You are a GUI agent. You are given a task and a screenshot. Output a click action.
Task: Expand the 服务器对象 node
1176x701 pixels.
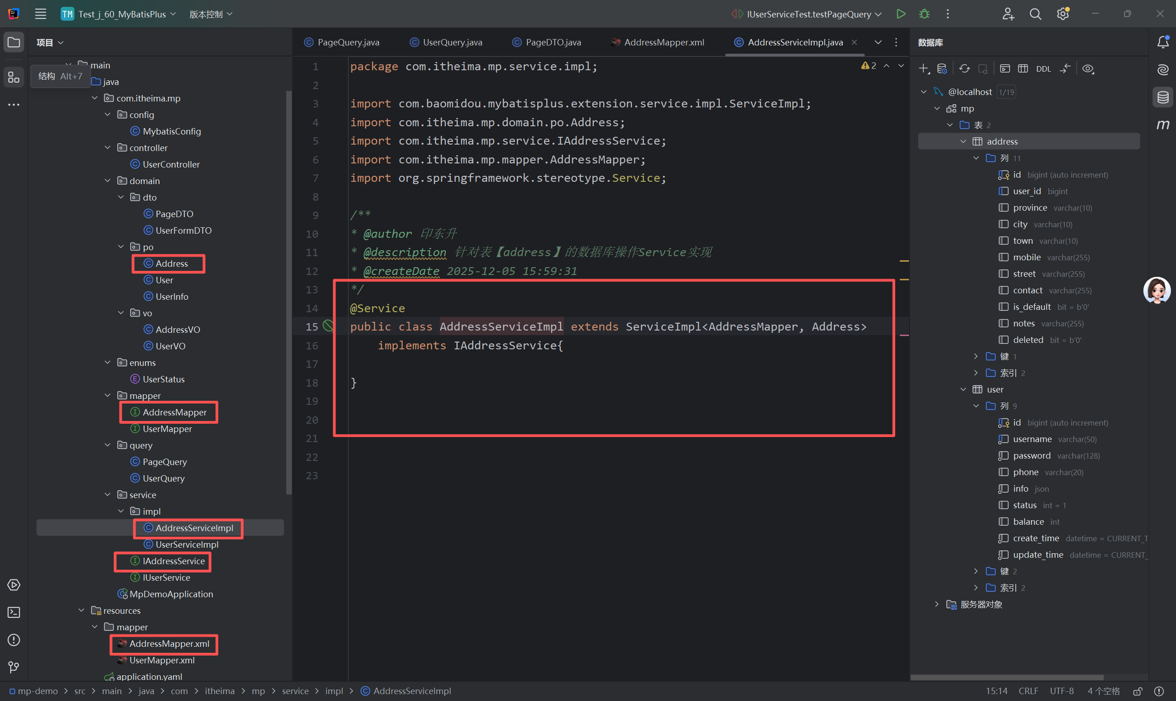pyautogui.click(x=936, y=604)
